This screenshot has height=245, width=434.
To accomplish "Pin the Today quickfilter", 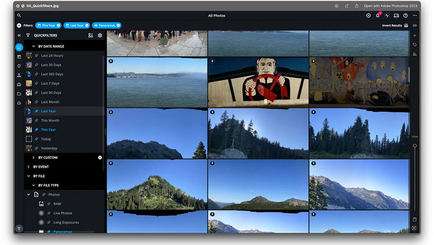I will (x=36, y=139).
